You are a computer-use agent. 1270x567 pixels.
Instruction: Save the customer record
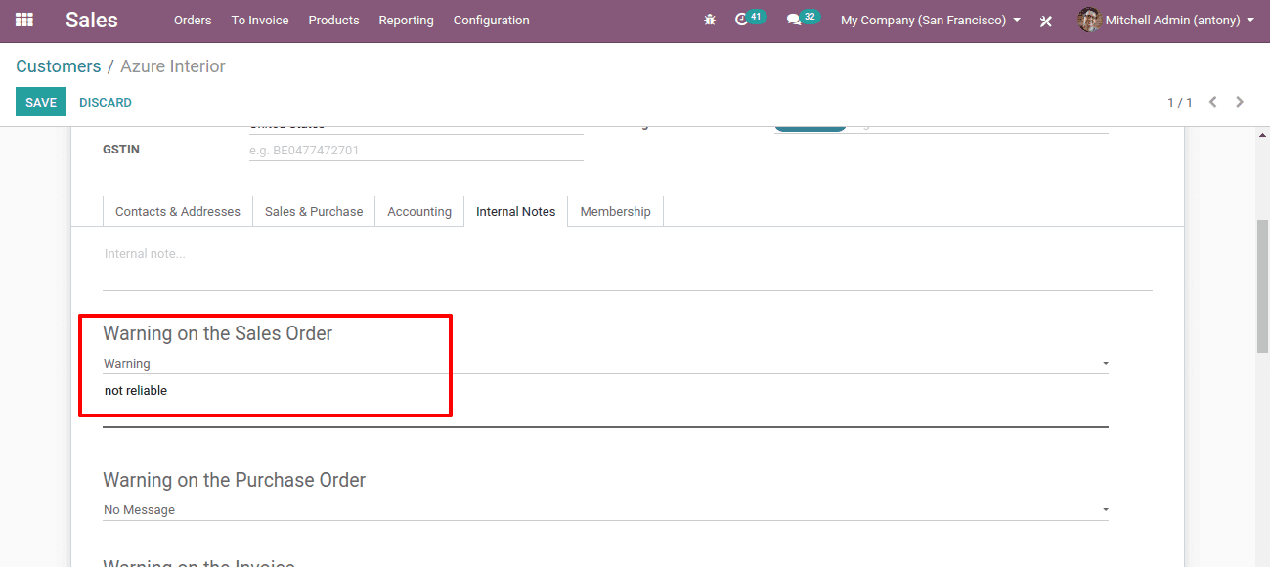point(41,102)
